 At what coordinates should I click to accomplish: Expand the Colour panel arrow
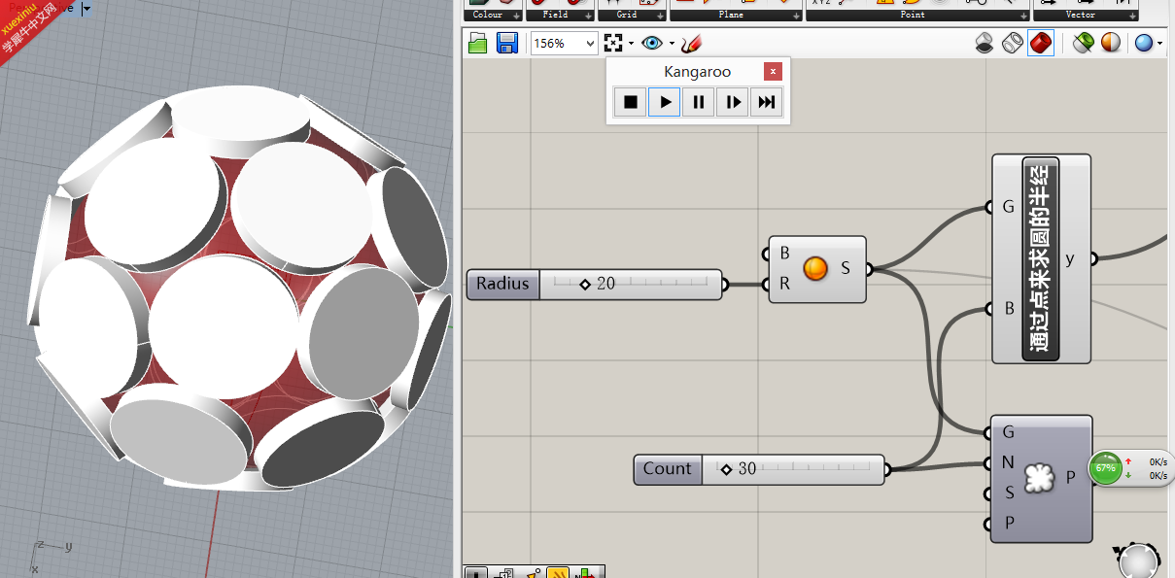[x=516, y=16]
